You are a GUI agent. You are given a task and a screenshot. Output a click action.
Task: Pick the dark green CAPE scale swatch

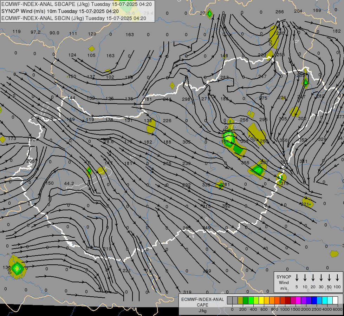[246, 301]
